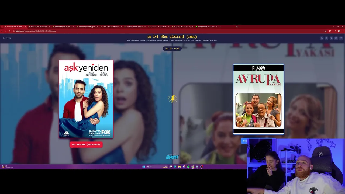345x194 pixels.
Task: Open the Chrome three-dot menu
Action: (343, 31)
